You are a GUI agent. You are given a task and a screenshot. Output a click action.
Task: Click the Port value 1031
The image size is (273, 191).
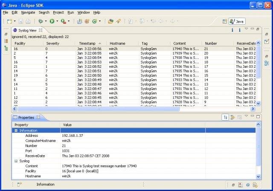click(66, 151)
